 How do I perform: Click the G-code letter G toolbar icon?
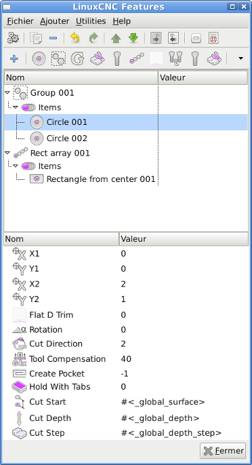[x=77, y=58]
